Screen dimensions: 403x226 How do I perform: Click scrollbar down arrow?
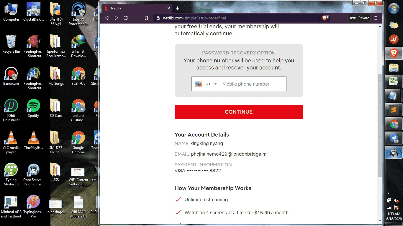[380, 221]
